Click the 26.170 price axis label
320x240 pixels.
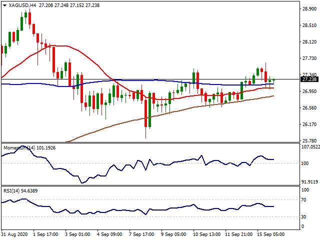tap(309, 124)
